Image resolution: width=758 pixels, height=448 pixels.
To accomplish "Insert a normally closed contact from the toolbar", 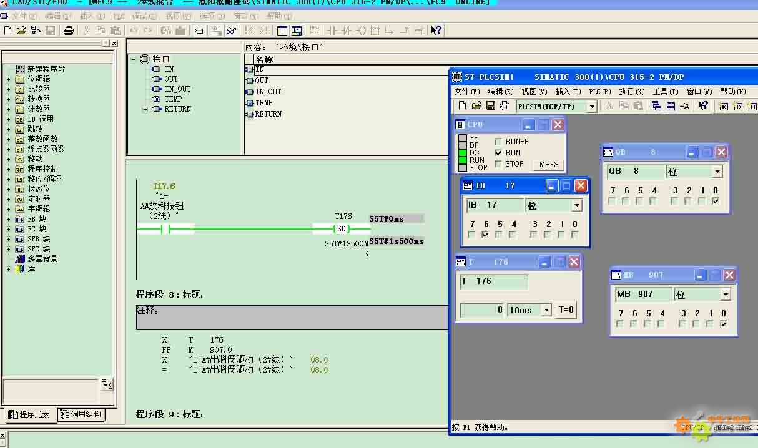I will pos(347,30).
